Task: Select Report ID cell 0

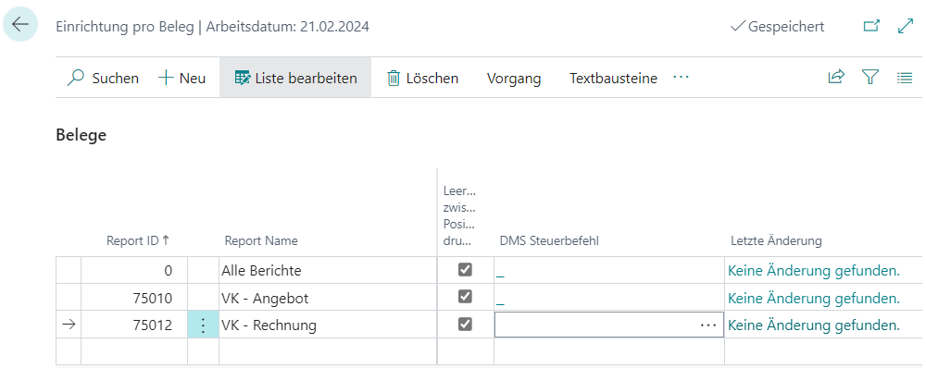Action: [134, 271]
